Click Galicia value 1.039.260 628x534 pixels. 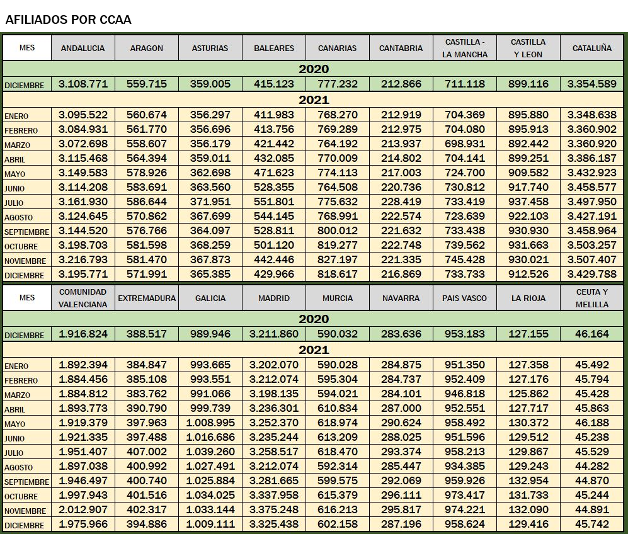210,452
